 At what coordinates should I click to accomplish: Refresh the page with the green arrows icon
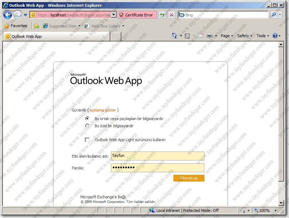pyautogui.click(x=162, y=15)
